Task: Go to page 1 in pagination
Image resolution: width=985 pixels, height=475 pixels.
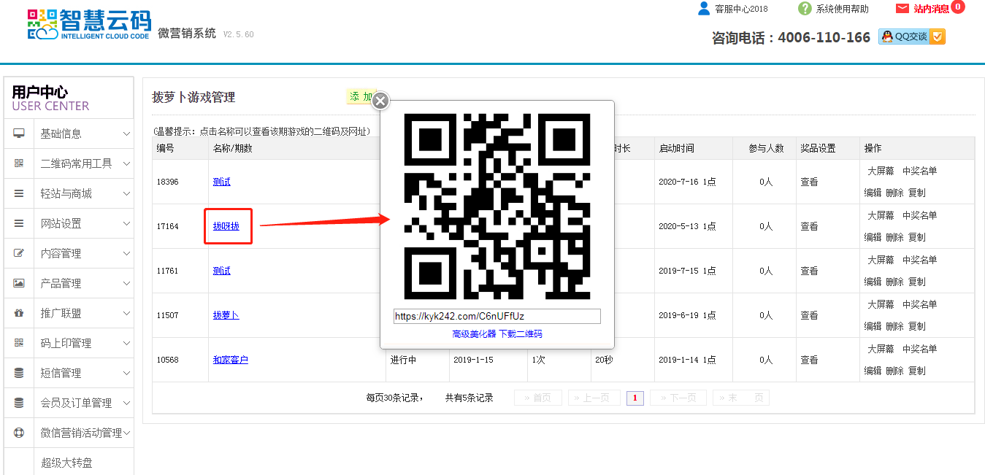Action: 635,398
